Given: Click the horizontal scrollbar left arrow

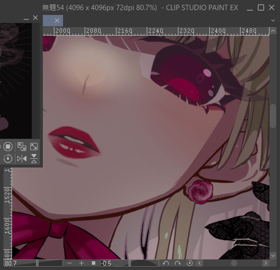Looking at the screenshot, I should click(x=200, y=263).
